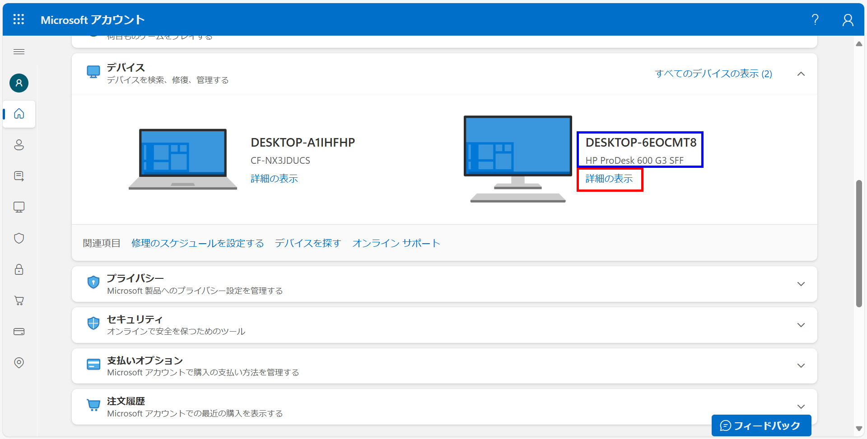Select the Devices monitor icon in sidebar
This screenshot has width=867, height=439.
pyautogui.click(x=19, y=207)
